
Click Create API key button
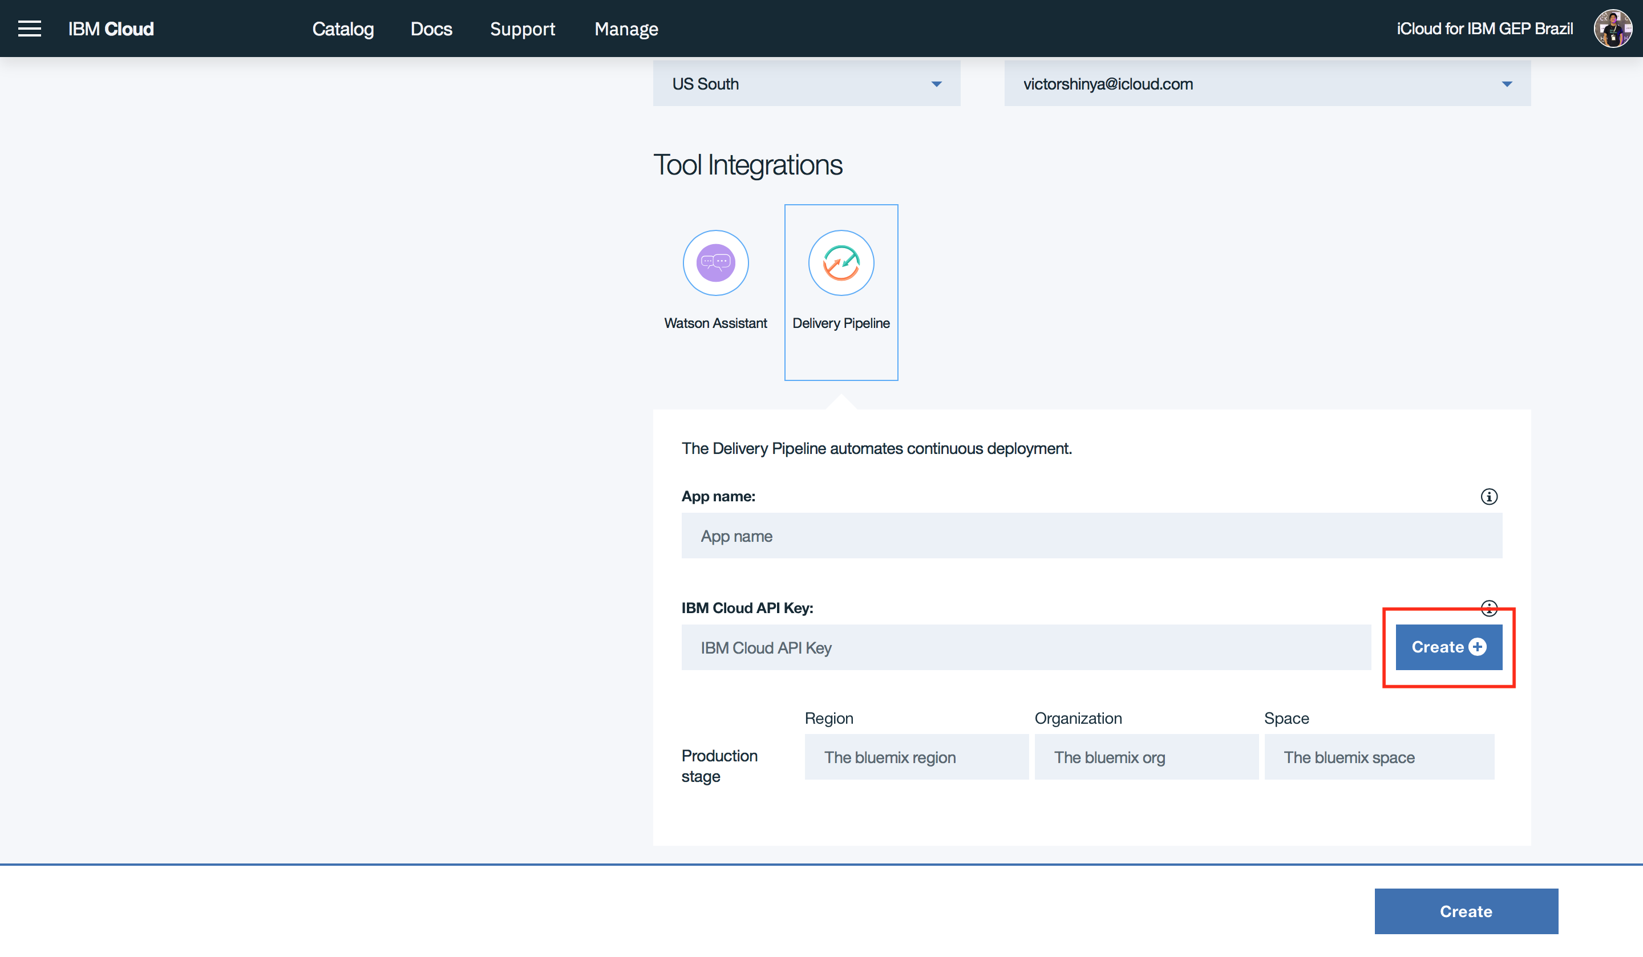pyautogui.click(x=1448, y=647)
